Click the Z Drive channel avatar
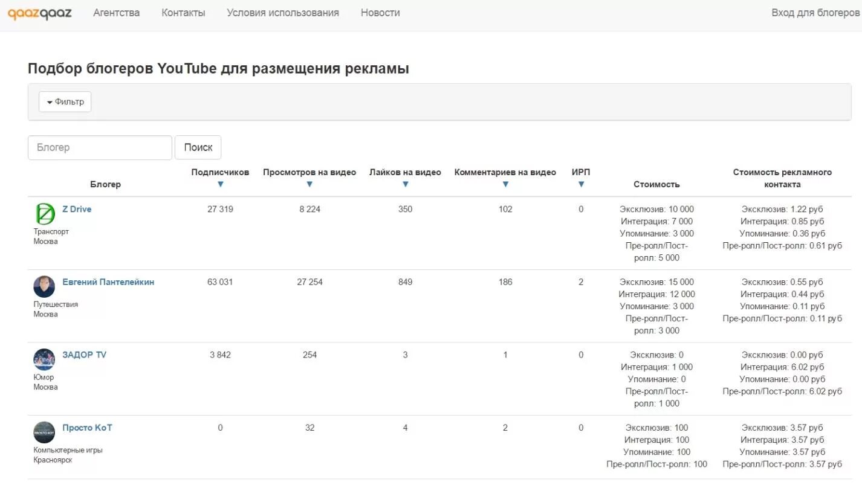Screen dimensions: 862x485 pos(44,214)
